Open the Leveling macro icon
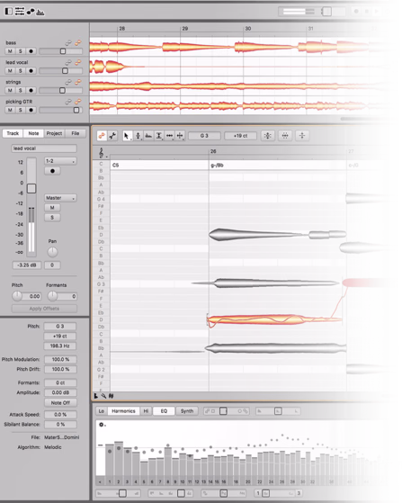This screenshot has height=503, width=402. [x=302, y=136]
